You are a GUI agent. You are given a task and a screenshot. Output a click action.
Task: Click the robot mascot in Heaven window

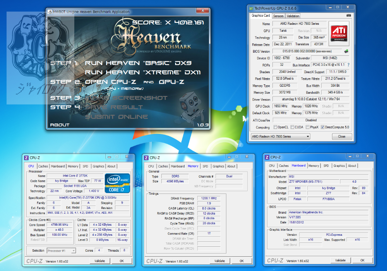(190, 106)
